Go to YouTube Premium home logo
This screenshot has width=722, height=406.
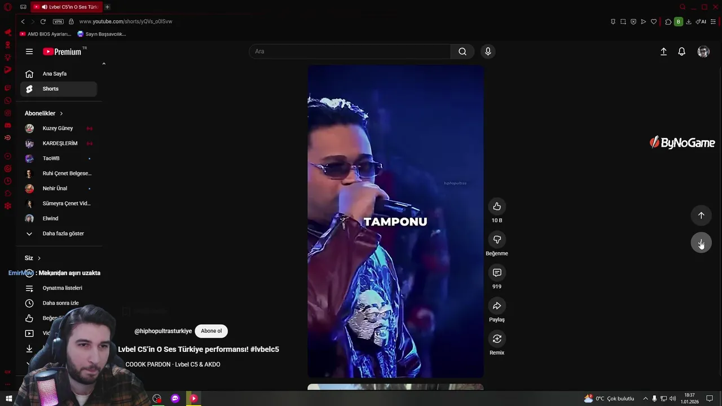(x=62, y=51)
